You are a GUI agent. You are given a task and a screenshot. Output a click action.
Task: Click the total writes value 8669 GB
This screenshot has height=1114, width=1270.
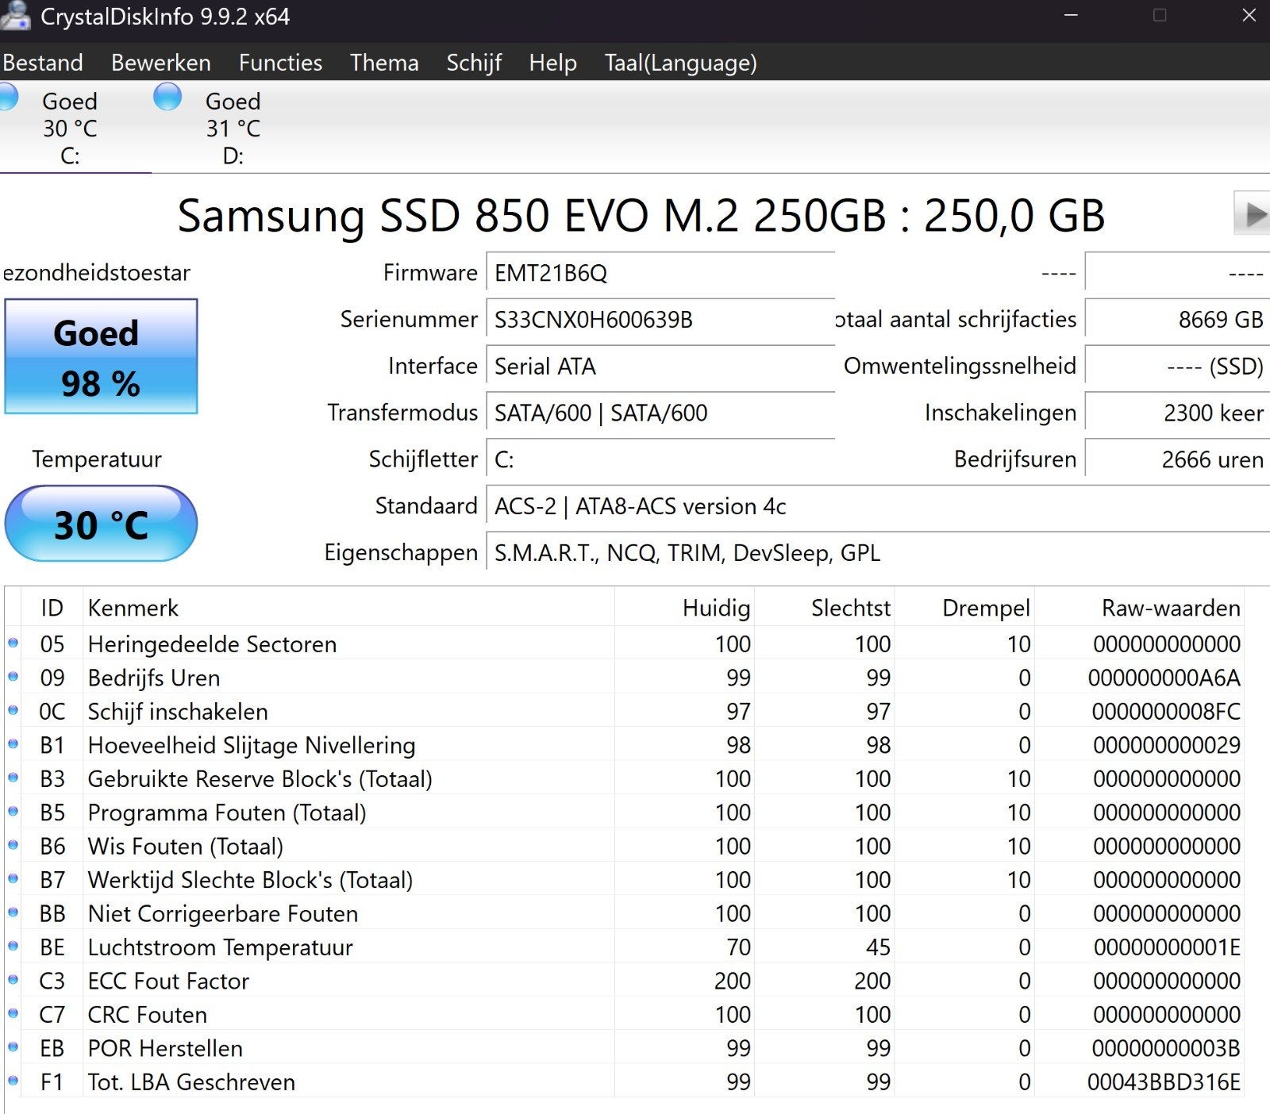(x=1177, y=320)
